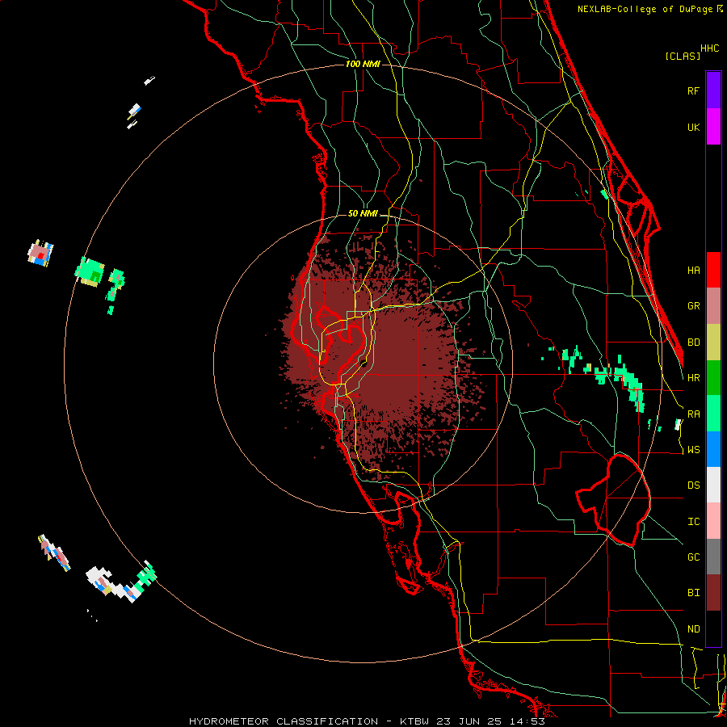Viewport: 727px width, 727px height.
Task: Click the DS legend label
Action: [693, 485]
